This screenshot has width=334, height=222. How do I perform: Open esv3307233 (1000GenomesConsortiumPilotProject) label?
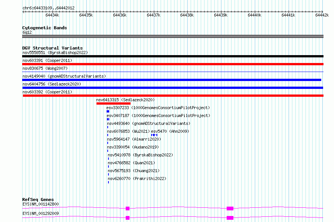tap(158, 108)
